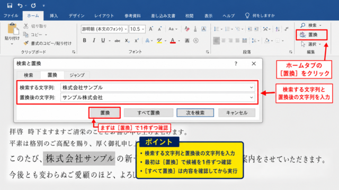The height and width of the screenshot is (190, 339).
Task: Toggle align right paragraph alignment
Action: [x=230, y=41]
